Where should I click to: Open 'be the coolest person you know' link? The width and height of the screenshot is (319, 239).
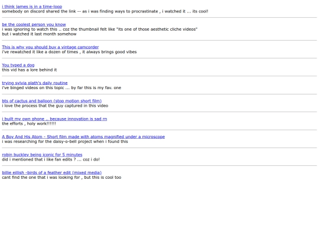click(34, 24)
